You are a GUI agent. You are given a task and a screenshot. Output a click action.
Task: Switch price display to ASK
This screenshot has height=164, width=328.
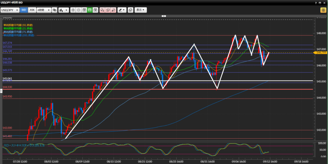(32, 10)
